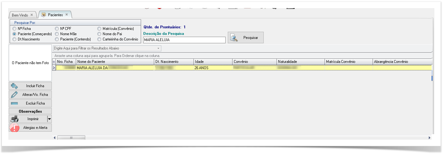Close the Bem Vindo tab
The image size is (445, 155).
32,15
